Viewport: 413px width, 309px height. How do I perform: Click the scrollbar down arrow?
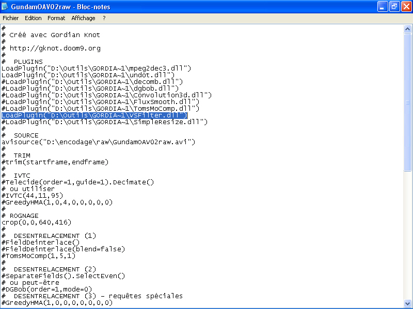coord(407,303)
